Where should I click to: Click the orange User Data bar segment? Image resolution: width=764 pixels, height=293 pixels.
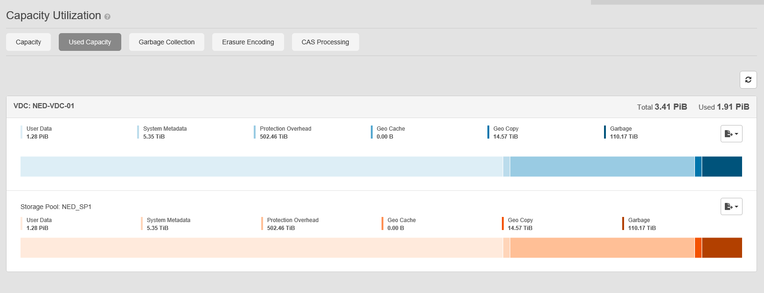(261, 248)
